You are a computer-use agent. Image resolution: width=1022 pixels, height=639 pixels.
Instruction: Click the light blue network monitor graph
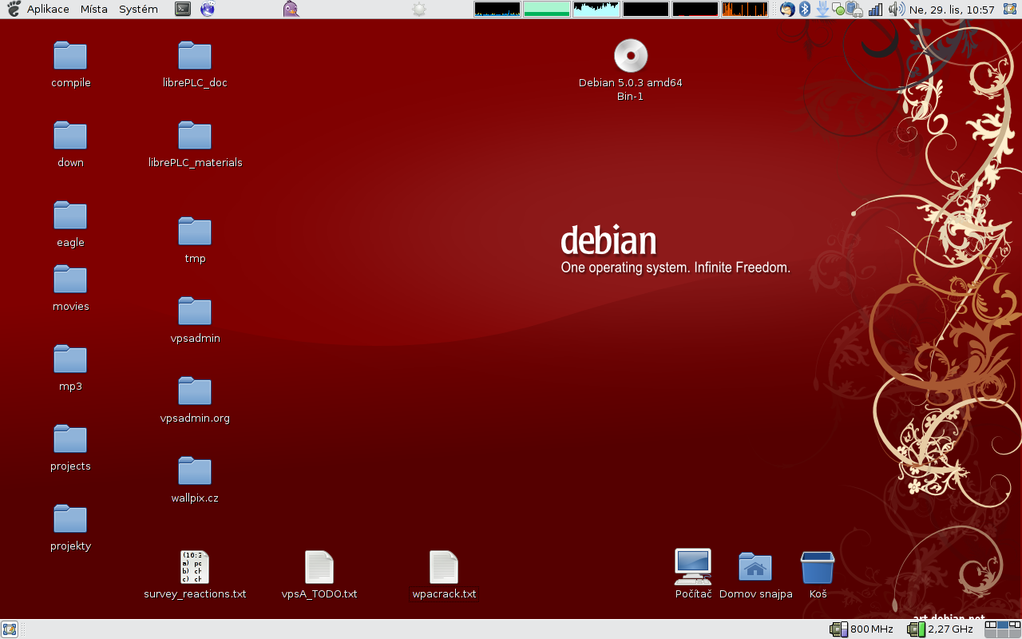tap(596, 10)
